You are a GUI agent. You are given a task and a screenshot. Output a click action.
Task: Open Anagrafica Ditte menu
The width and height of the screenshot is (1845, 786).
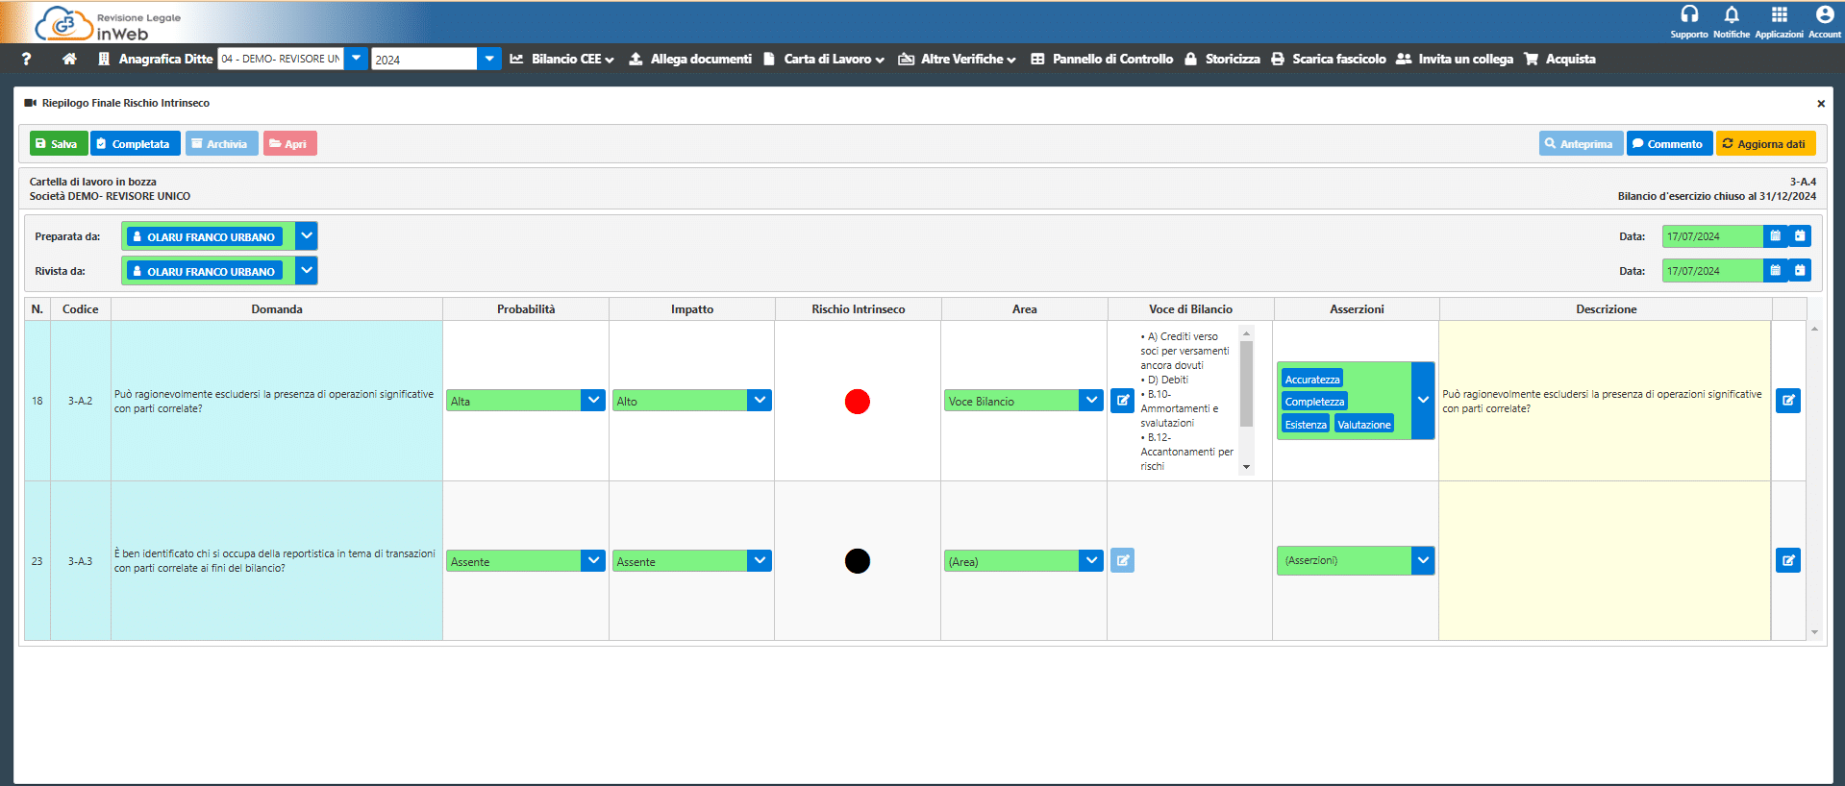click(x=156, y=59)
